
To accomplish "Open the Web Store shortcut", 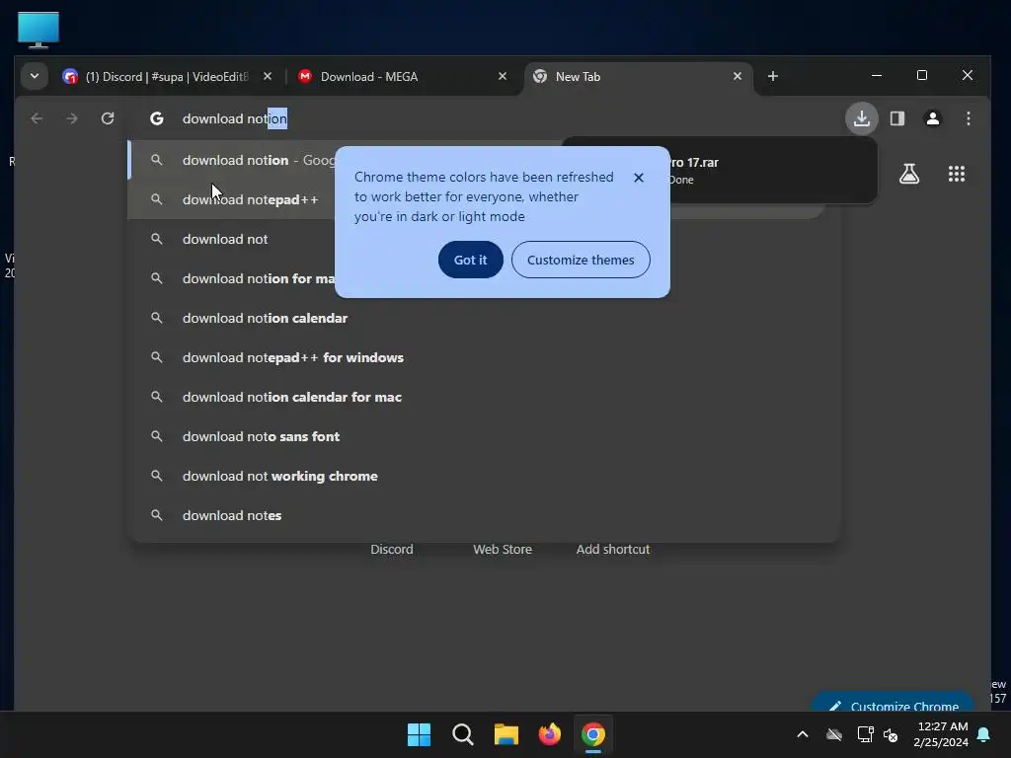I will click(x=503, y=549).
